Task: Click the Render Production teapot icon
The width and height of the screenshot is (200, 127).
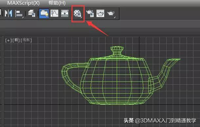Action: [111, 13]
